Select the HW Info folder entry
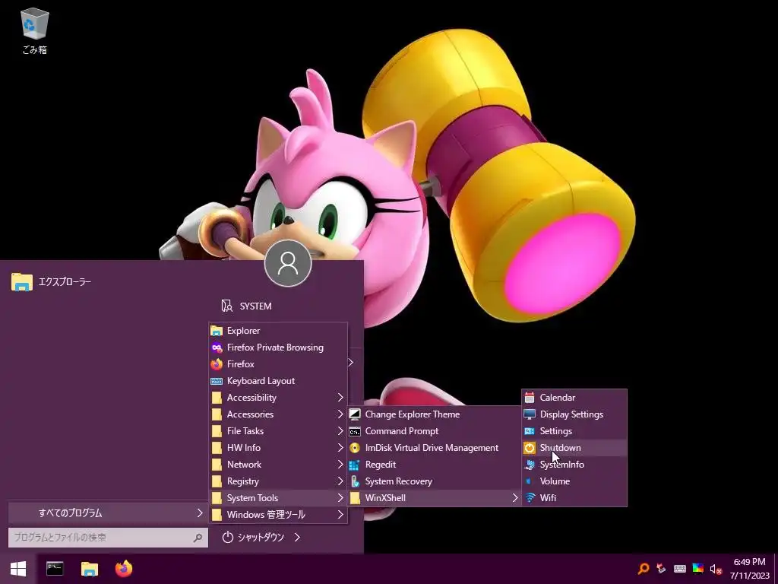 (278, 447)
